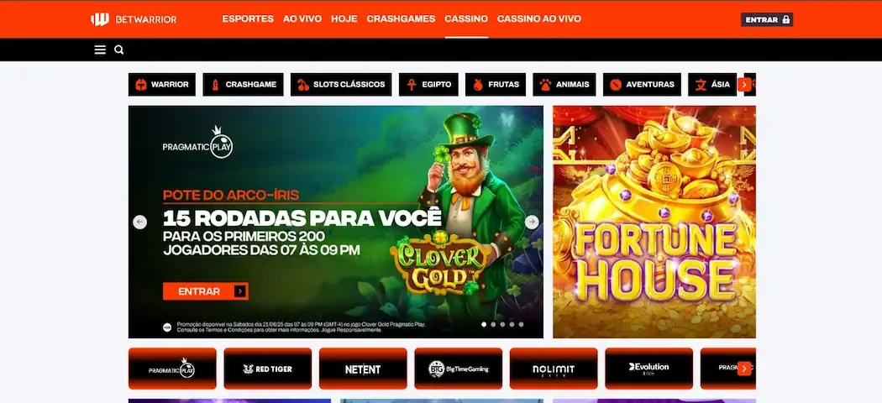This screenshot has width=882, height=403.
Task: Advance banner with right arrow
Action: [532, 222]
